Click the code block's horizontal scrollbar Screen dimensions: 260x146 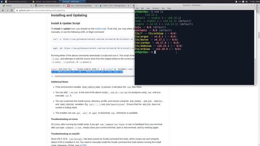[95, 76]
